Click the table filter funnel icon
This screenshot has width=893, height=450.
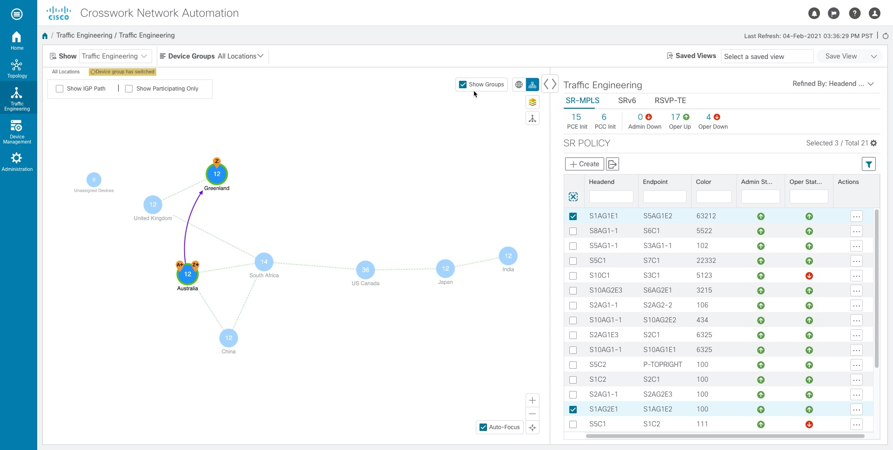click(x=868, y=164)
